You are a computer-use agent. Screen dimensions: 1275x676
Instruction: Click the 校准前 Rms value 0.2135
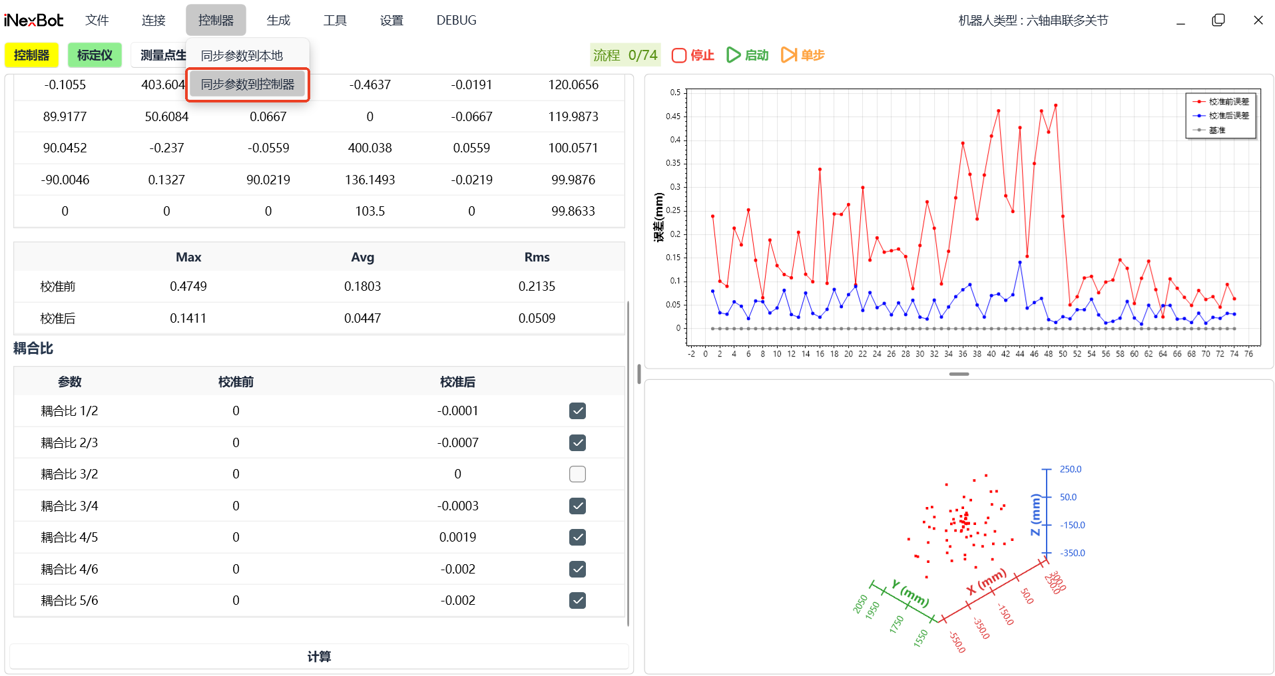point(537,287)
